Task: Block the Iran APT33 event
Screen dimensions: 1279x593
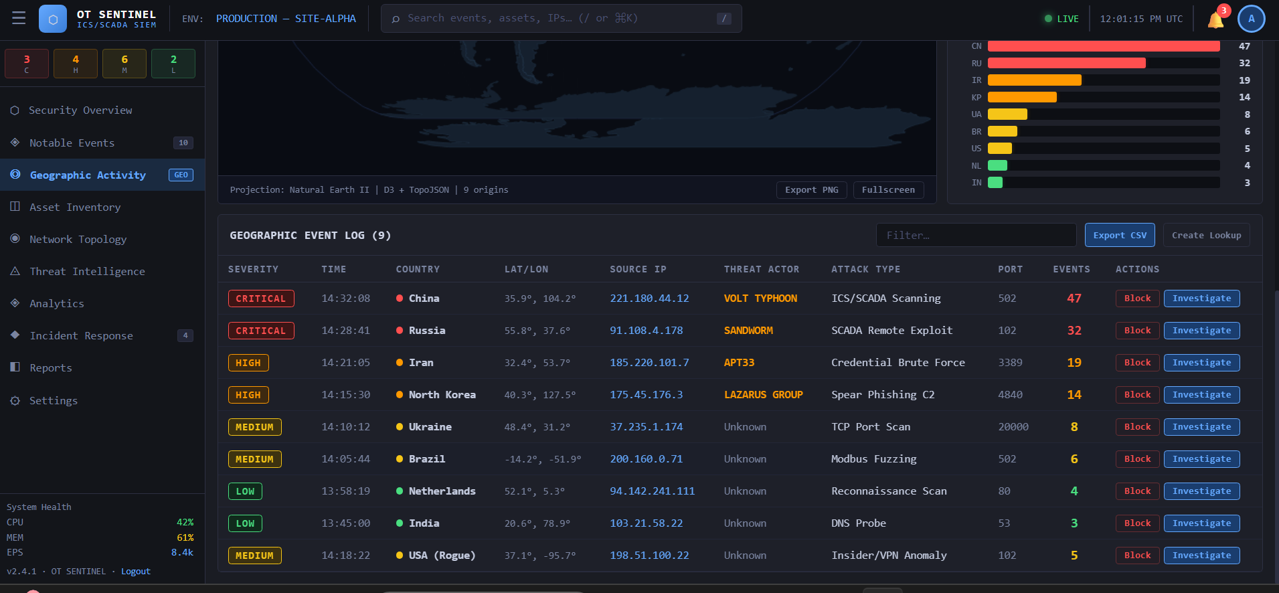Action: coord(1137,363)
